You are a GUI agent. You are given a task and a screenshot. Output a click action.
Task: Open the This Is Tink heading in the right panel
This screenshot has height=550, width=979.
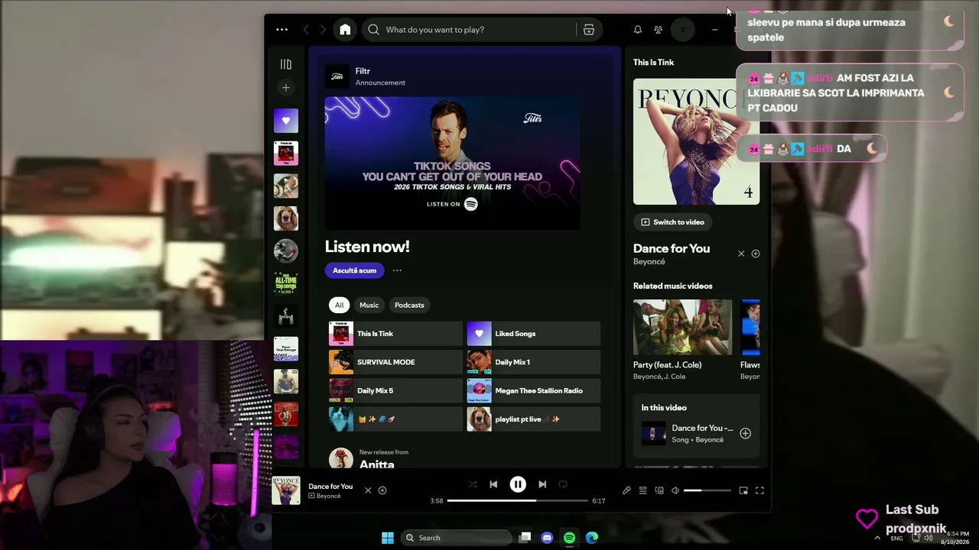click(653, 63)
